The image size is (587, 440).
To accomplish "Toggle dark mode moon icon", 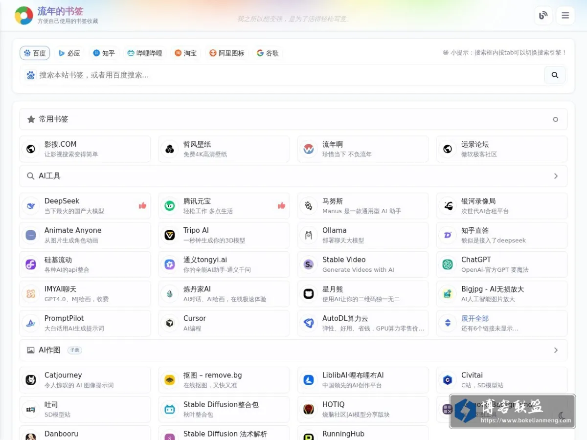I will point(562,416).
